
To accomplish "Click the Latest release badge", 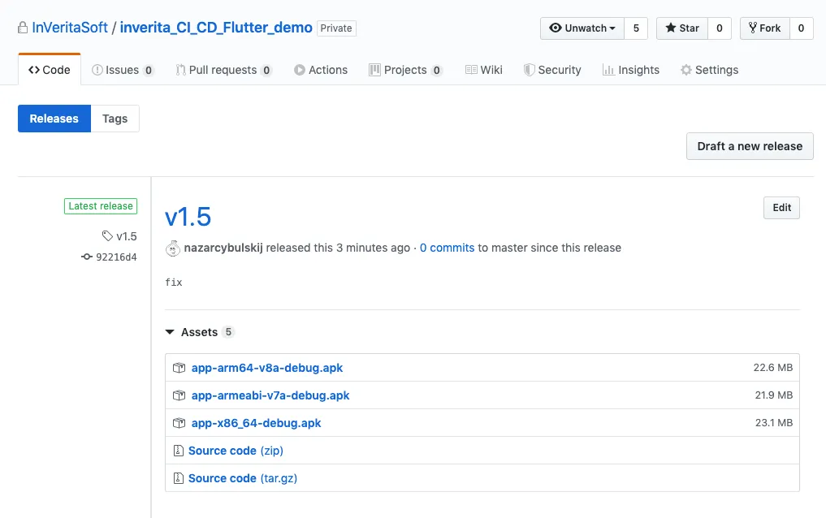I will [101, 206].
